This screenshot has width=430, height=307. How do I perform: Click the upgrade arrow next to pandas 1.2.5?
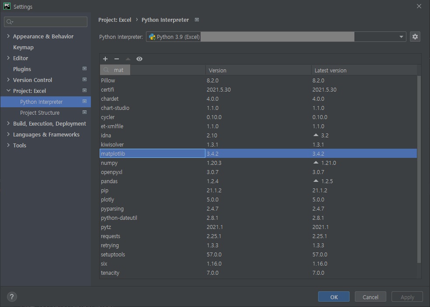coord(316,181)
